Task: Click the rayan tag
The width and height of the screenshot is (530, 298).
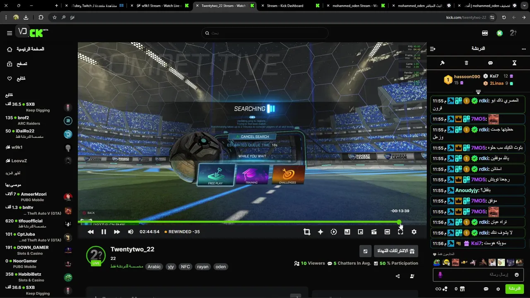Action: (x=203, y=267)
